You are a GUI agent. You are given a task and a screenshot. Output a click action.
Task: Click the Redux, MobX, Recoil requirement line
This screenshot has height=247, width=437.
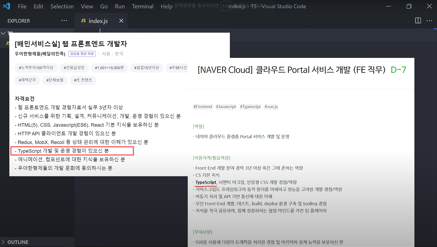pyautogui.click(x=82, y=142)
